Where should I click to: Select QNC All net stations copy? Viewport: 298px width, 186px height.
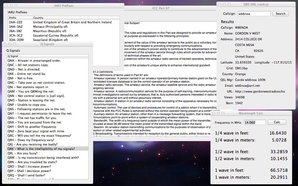click(48, 65)
